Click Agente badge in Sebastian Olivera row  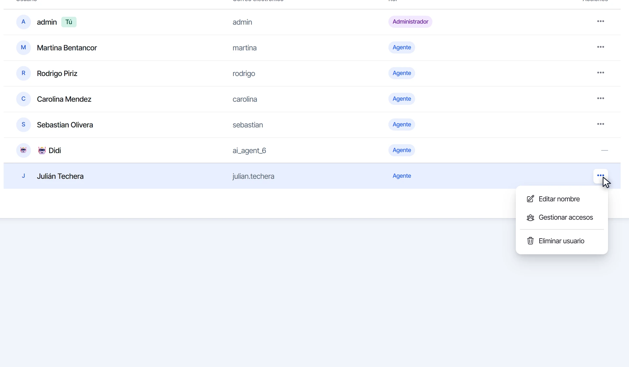click(402, 125)
